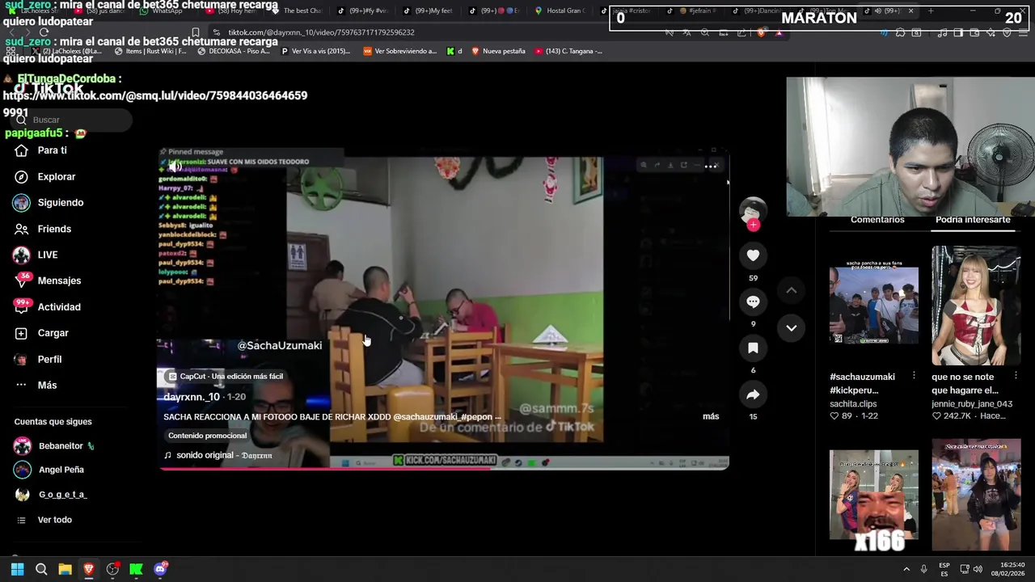Open dayrxnn._10 creator profile

click(x=192, y=397)
